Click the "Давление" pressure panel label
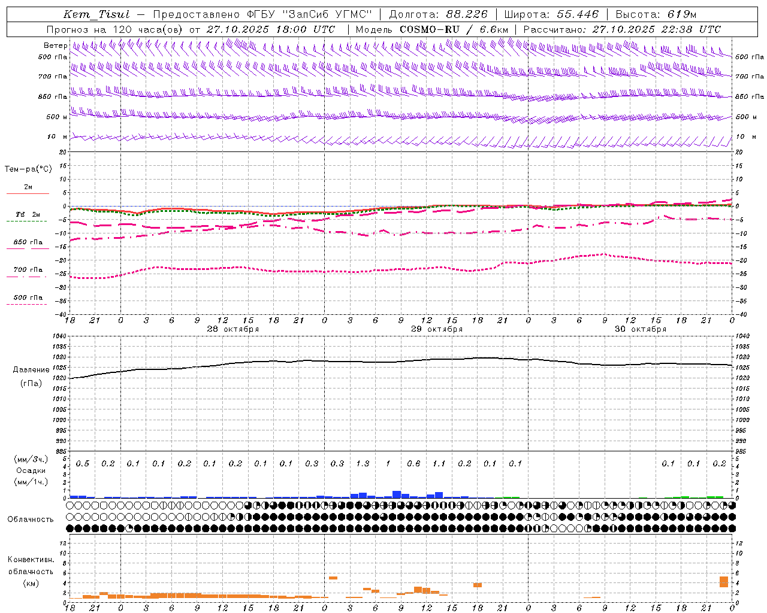Screen dimensions: 767x613 click(31, 370)
